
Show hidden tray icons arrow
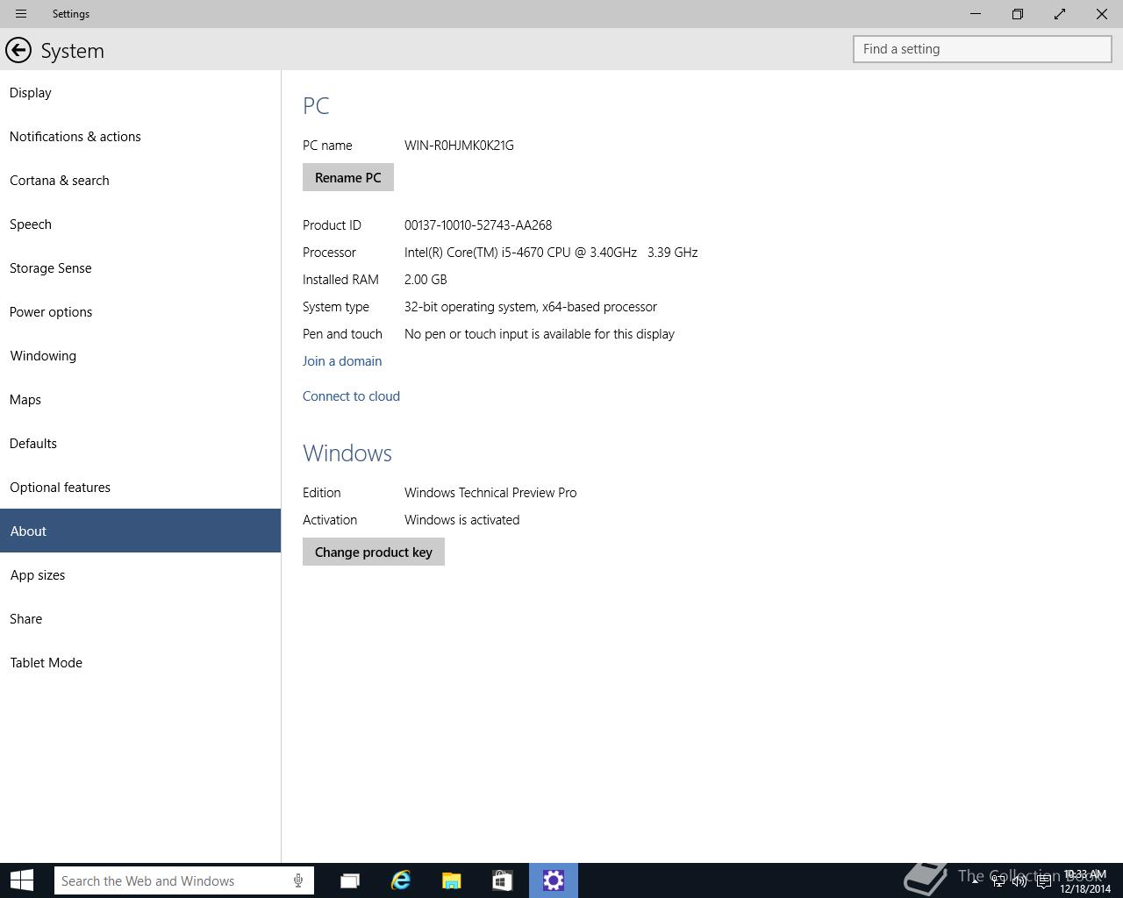(975, 880)
